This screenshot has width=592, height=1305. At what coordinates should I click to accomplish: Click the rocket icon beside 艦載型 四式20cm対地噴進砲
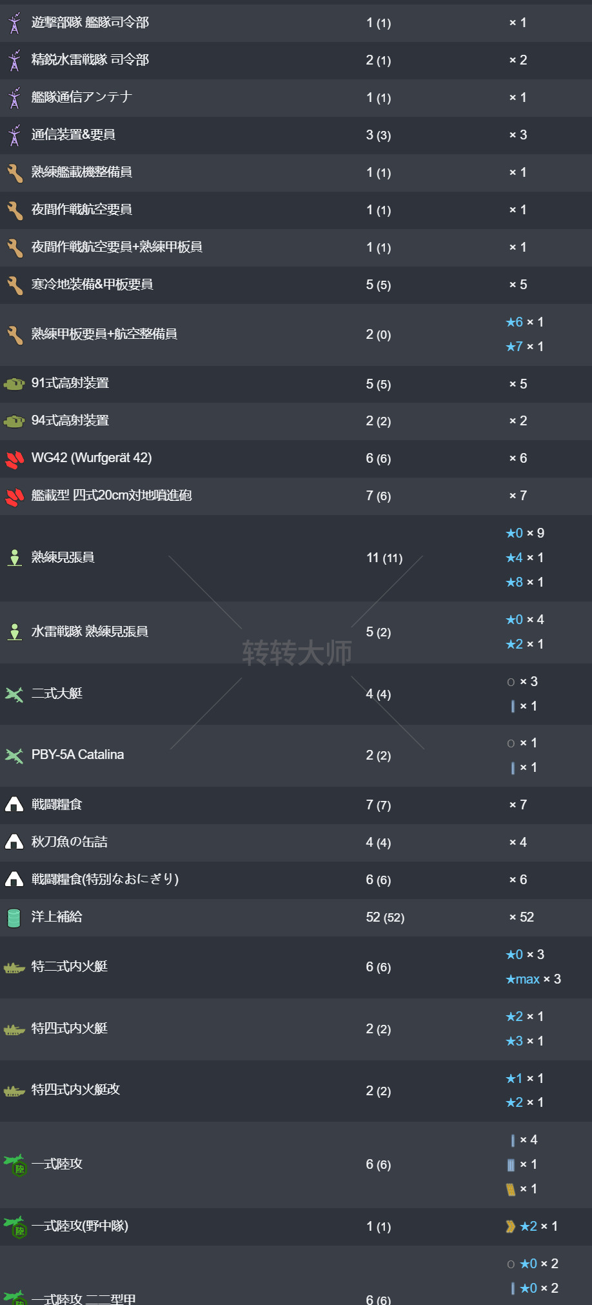coord(14,496)
